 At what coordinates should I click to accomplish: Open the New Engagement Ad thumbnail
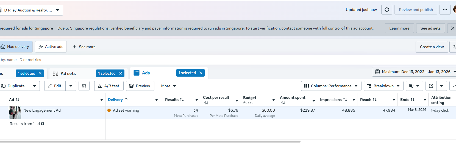click(15, 112)
